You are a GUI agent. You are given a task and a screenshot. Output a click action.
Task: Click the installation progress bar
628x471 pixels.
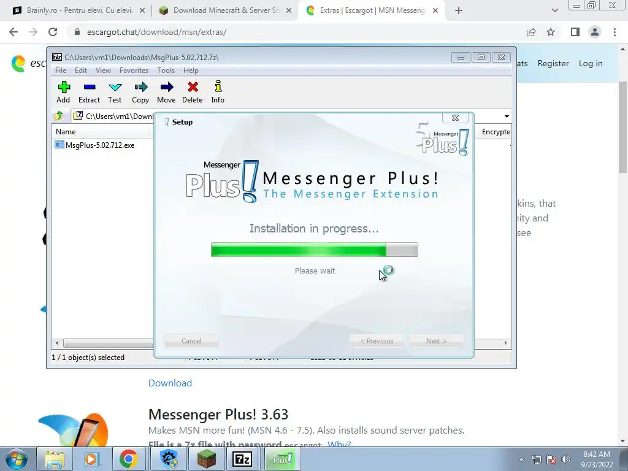coord(315,250)
